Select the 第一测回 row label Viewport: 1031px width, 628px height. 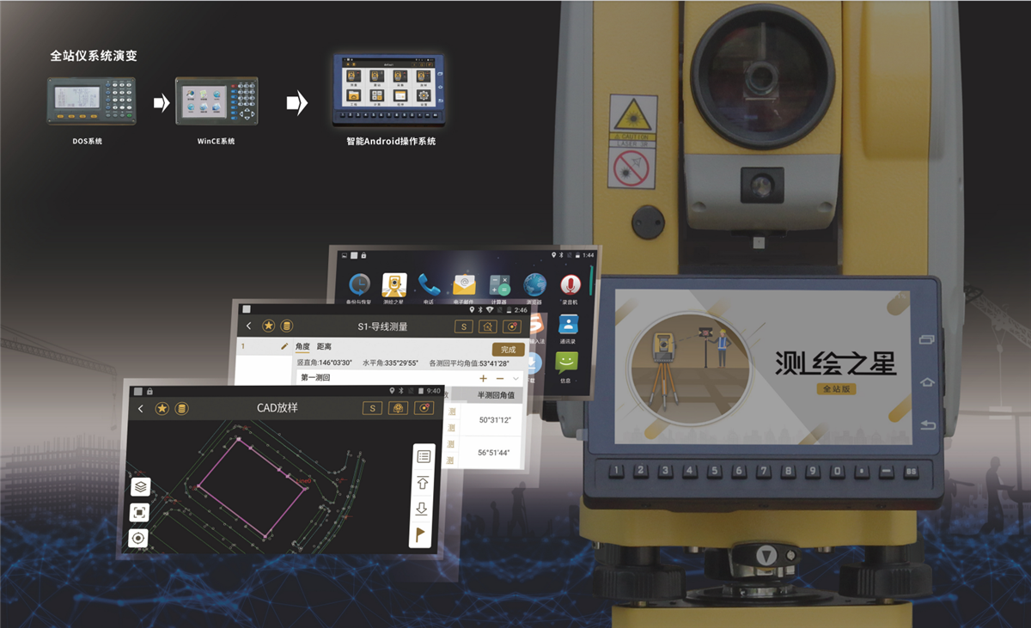[315, 378]
